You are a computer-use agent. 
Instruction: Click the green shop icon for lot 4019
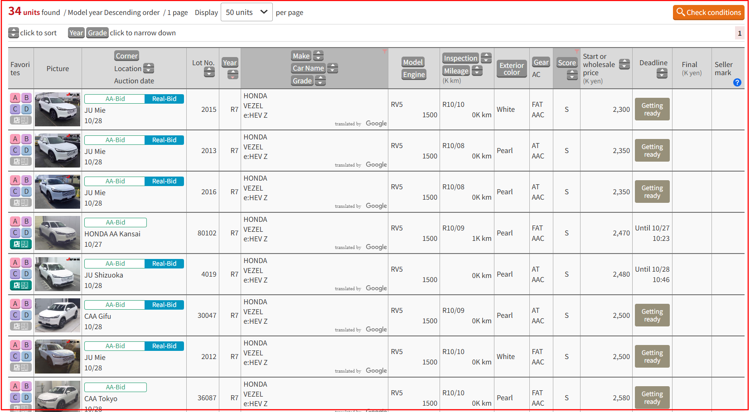tap(21, 285)
